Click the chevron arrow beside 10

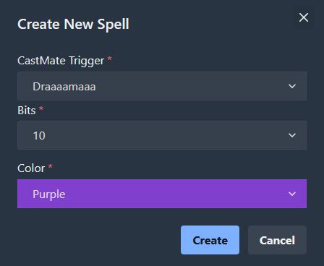click(x=292, y=135)
